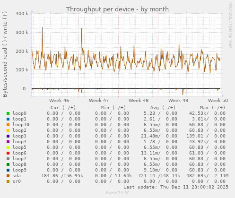Select the loop9 legend label

click(x=19, y=170)
